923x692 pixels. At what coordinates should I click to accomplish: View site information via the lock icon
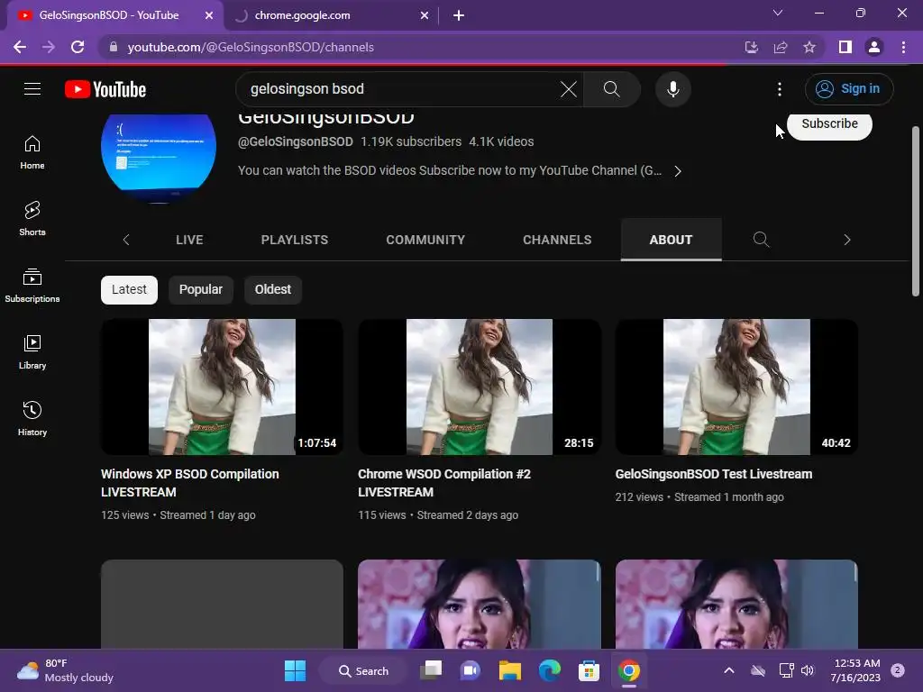114,47
